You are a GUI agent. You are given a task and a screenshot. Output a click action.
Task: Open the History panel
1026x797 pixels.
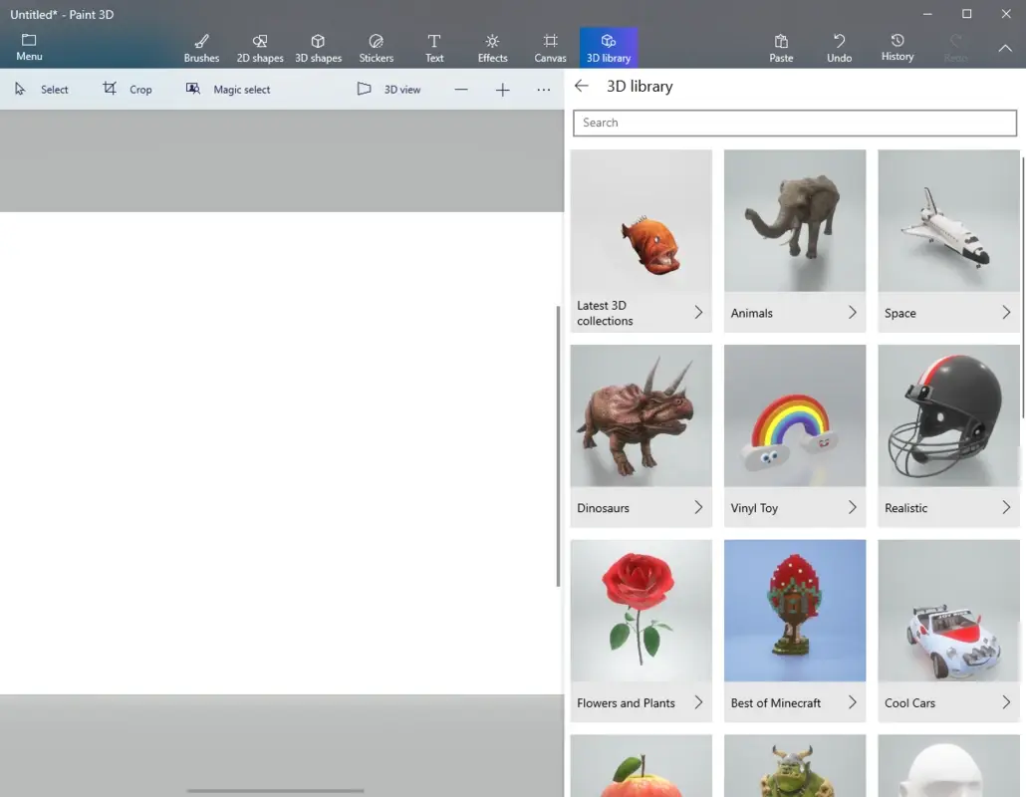click(x=897, y=46)
